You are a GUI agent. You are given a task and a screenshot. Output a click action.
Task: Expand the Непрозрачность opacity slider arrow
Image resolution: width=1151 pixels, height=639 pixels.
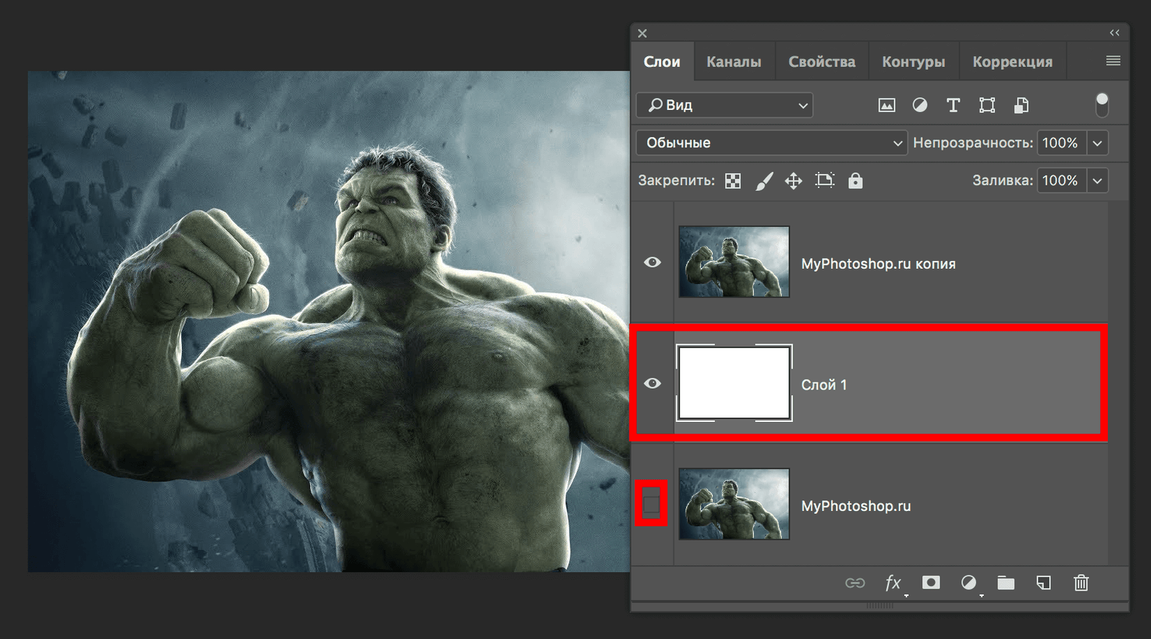click(x=1097, y=143)
